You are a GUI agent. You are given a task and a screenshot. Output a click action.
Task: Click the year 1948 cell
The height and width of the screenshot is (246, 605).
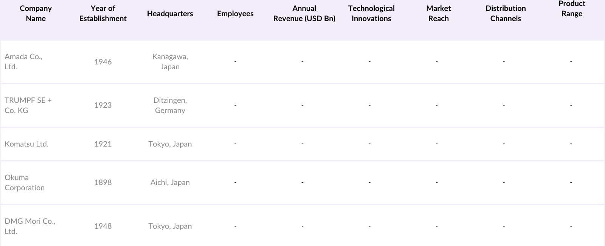pyautogui.click(x=103, y=226)
